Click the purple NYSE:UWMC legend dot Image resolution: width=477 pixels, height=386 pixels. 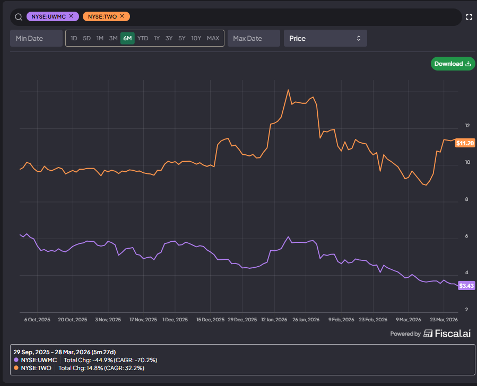coord(16,360)
